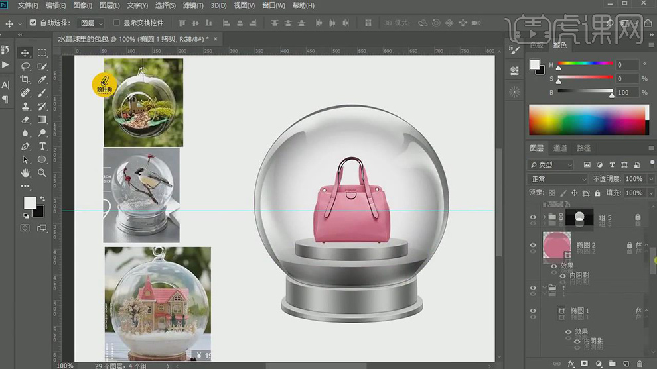The width and height of the screenshot is (657, 369).
Task: Select the Hand tool
Action: 25,173
